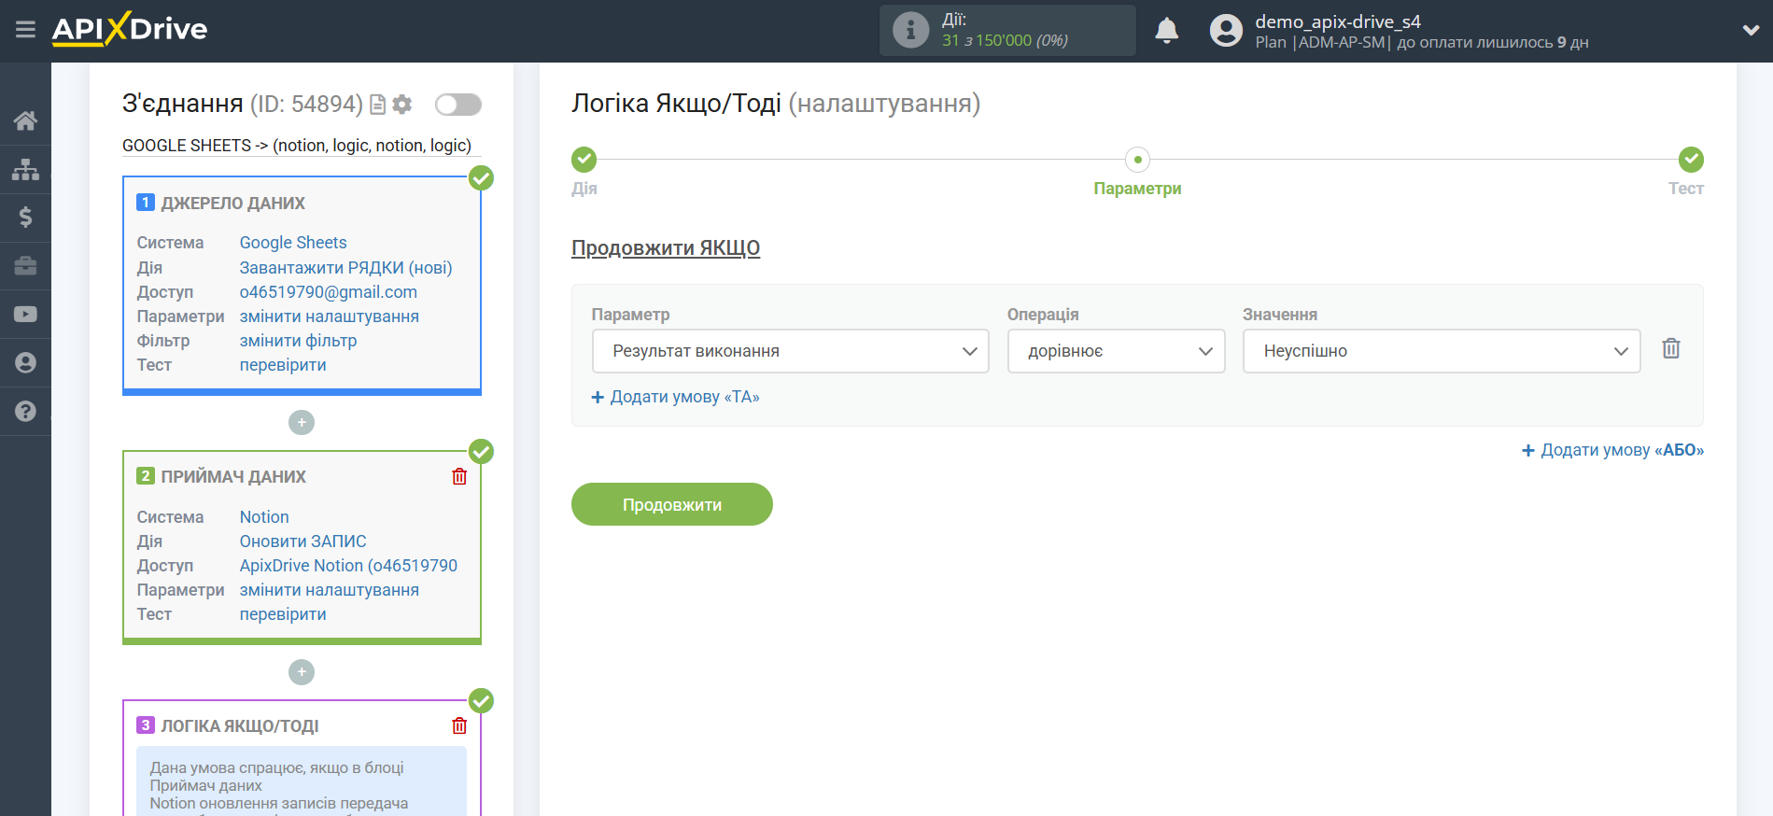Screen dimensions: 1773x816
Task: Add an «ТА» condition
Action: (x=675, y=397)
